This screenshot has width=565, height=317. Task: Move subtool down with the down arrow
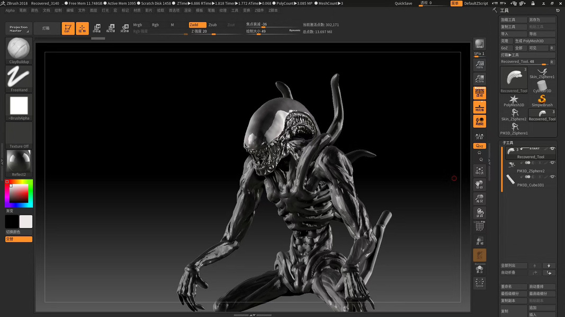[x=549, y=266]
